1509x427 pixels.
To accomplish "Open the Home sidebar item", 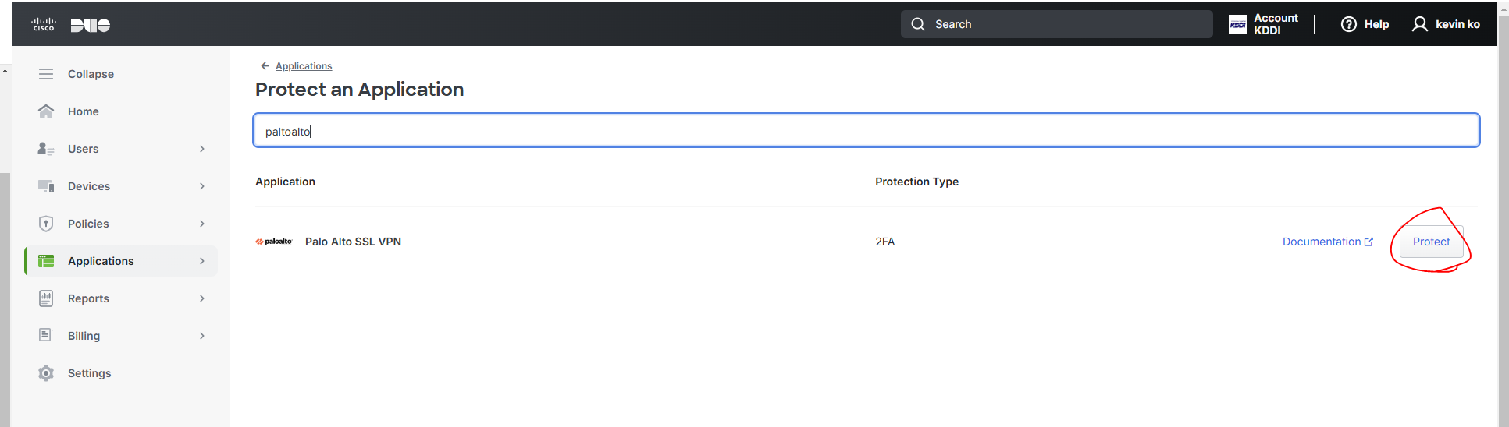I will 122,111.
